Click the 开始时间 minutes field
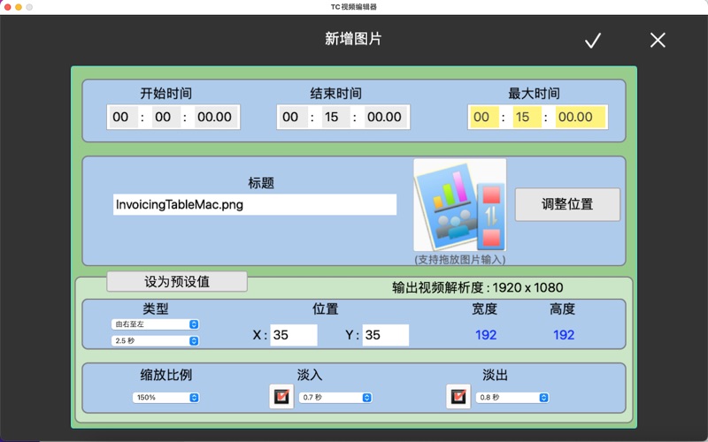 [165, 118]
